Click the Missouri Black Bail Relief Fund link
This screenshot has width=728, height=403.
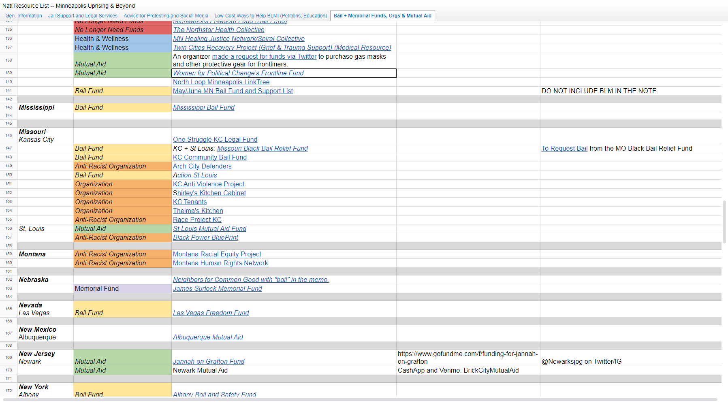(263, 149)
